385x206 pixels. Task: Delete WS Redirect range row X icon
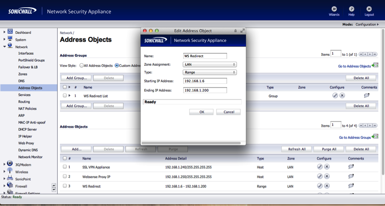click(326, 186)
